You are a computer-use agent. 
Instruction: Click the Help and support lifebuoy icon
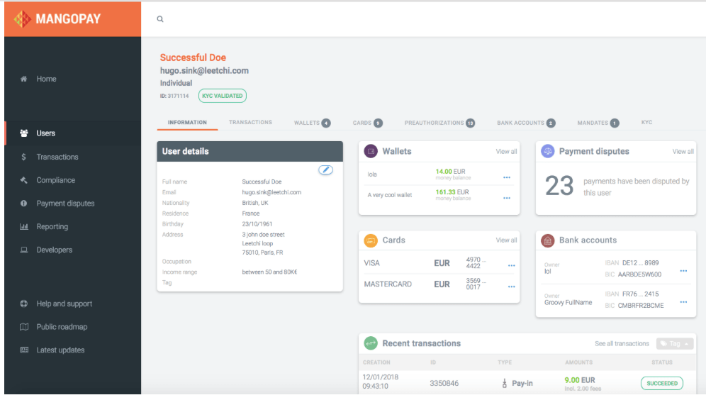pyautogui.click(x=24, y=304)
